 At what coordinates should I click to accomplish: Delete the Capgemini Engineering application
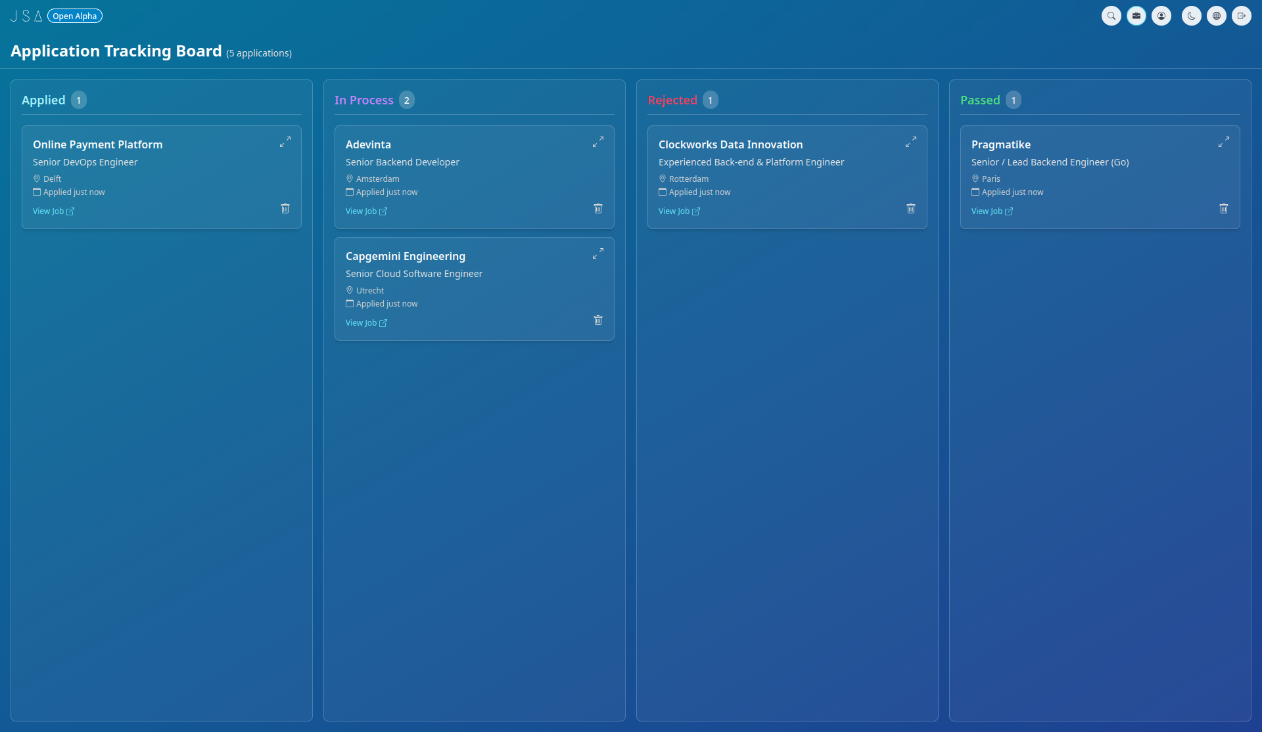597,320
